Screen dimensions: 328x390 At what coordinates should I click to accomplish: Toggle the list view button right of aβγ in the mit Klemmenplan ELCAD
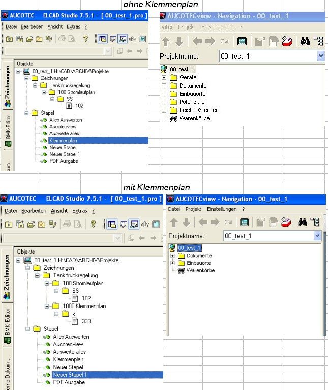point(156,225)
